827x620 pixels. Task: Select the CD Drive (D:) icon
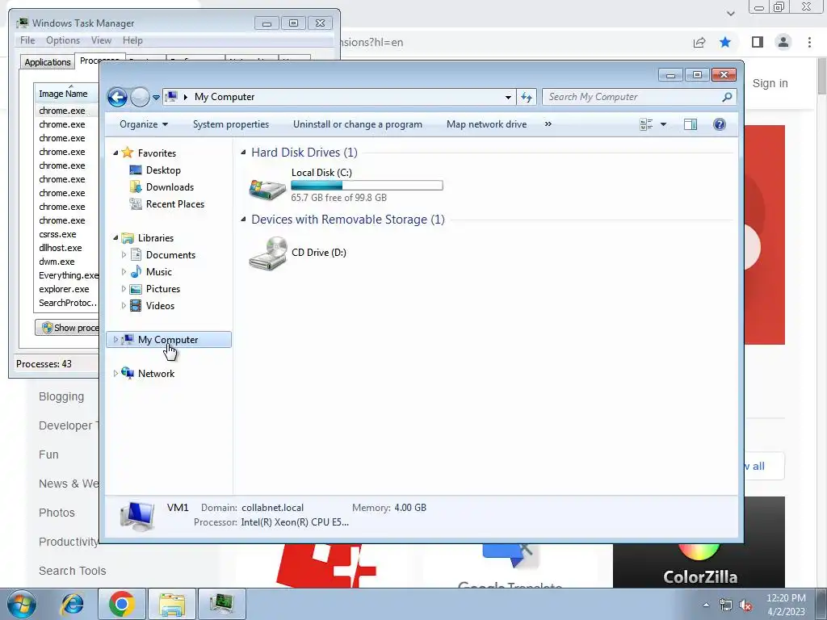pyautogui.click(x=268, y=253)
